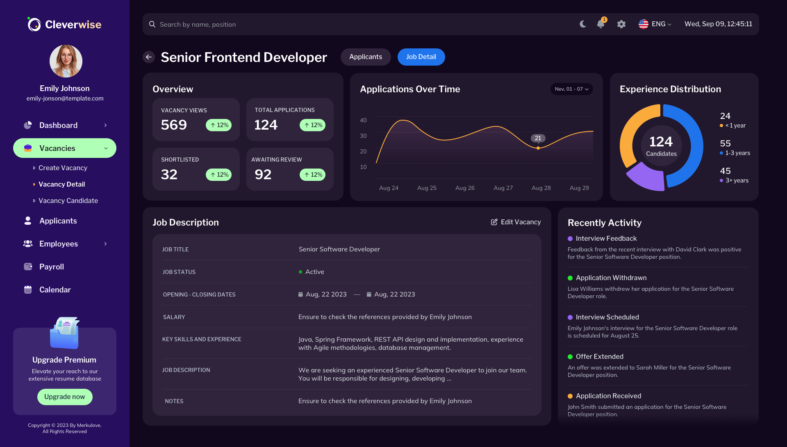
Task: Open the dark mode toggle icon
Action: click(582, 24)
